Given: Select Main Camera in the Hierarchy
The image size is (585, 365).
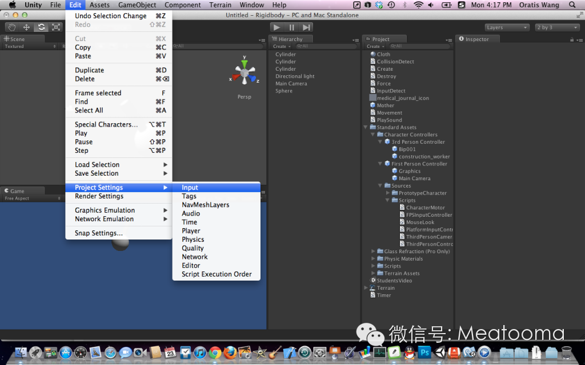Looking at the screenshot, I should [291, 84].
